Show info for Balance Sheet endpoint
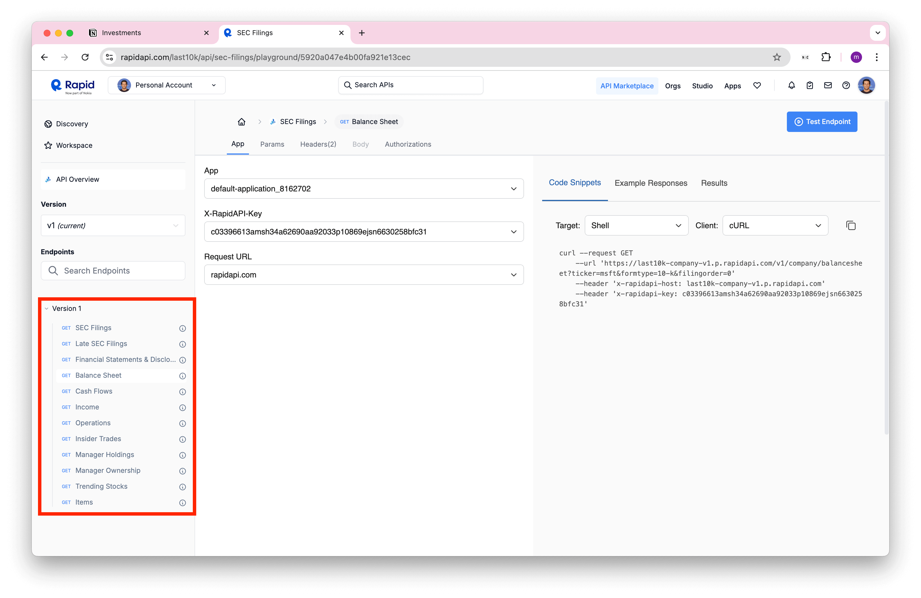The width and height of the screenshot is (921, 598). pos(183,376)
